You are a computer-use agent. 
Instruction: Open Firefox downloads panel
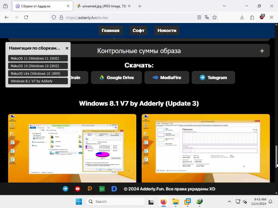coord(242,17)
